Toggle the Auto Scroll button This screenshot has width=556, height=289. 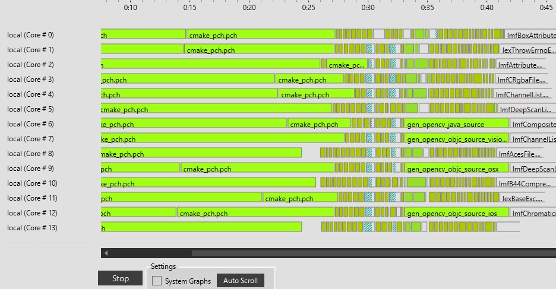click(241, 281)
